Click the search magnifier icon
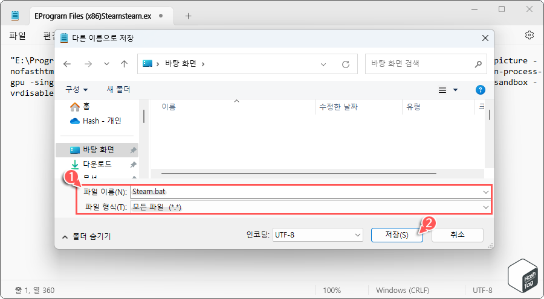 click(x=478, y=64)
